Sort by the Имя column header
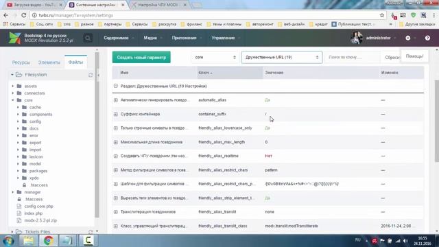 155,73
